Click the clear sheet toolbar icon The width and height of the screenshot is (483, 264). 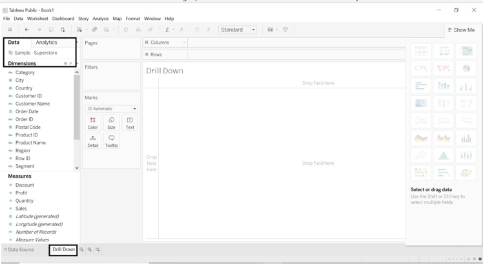click(x=107, y=30)
